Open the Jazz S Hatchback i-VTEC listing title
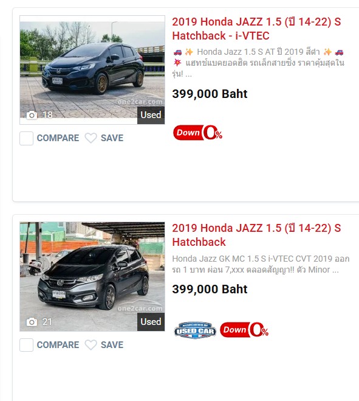This screenshot has height=401, width=359. click(256, 29)
